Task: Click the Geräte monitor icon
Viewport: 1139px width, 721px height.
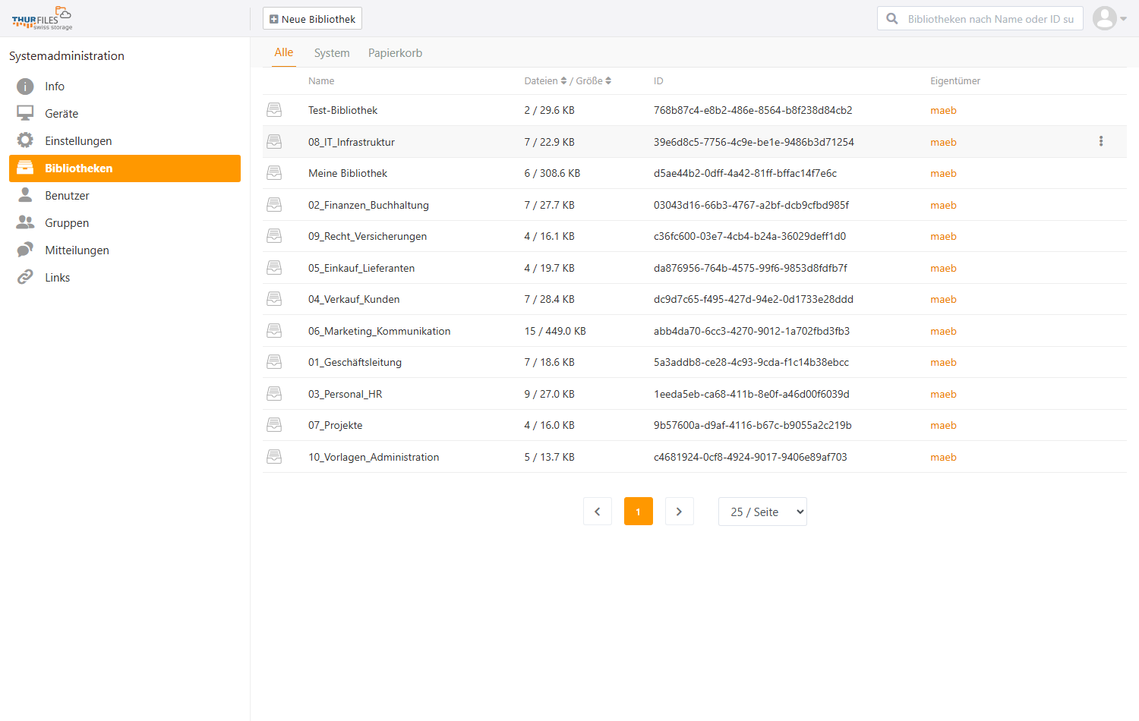Action: tap(25, 113)
